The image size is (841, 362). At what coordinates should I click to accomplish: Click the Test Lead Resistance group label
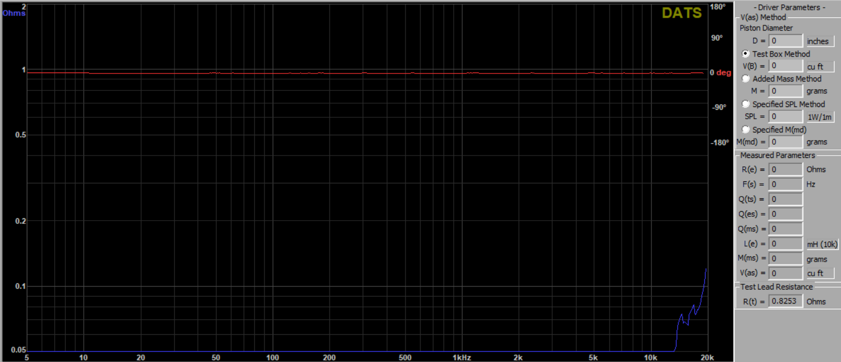(x=776, y=287)
